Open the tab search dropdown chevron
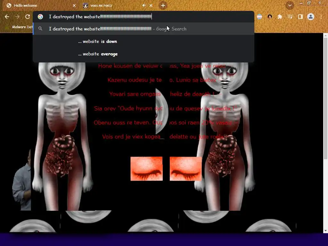Screen dimensions: 328x246 point(290,5)
